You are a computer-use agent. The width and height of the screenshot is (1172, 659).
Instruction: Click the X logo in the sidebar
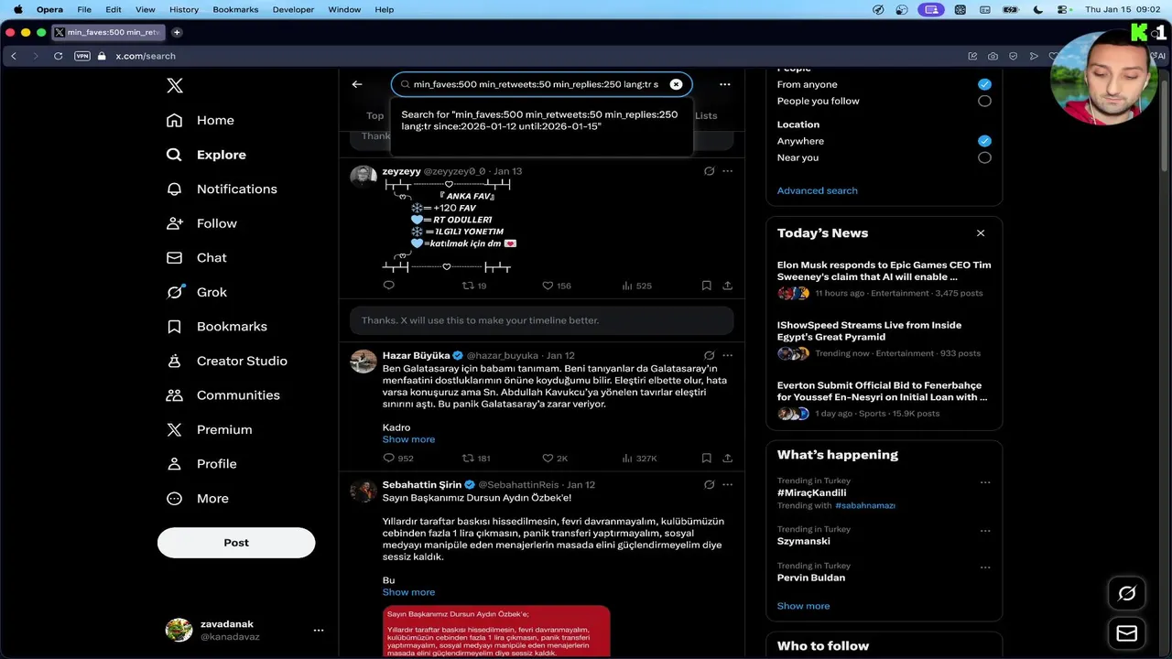(x=175, y=86)
